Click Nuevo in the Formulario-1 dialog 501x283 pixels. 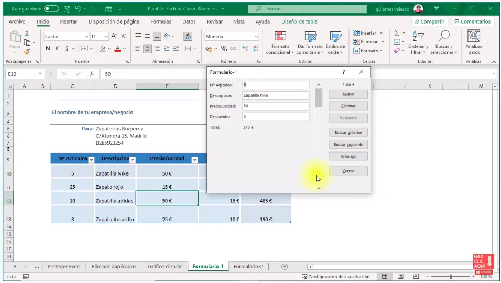click(x=348, y=94)
